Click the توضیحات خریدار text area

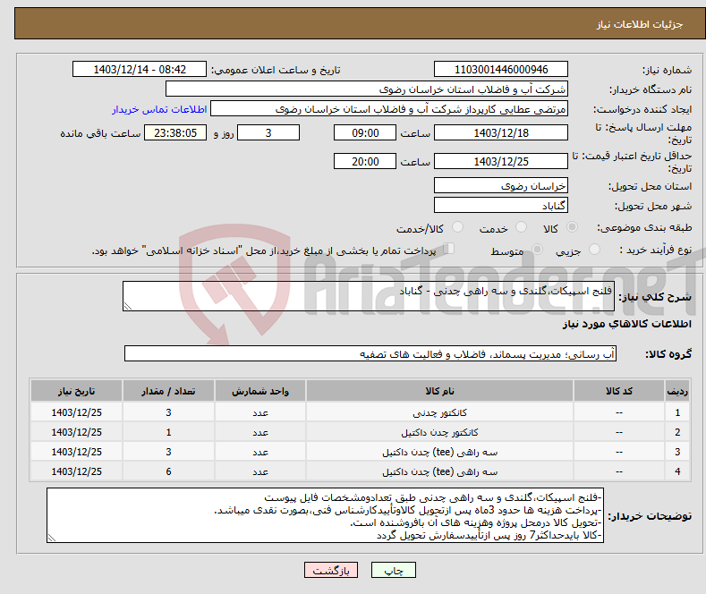[x=325, y=515]
